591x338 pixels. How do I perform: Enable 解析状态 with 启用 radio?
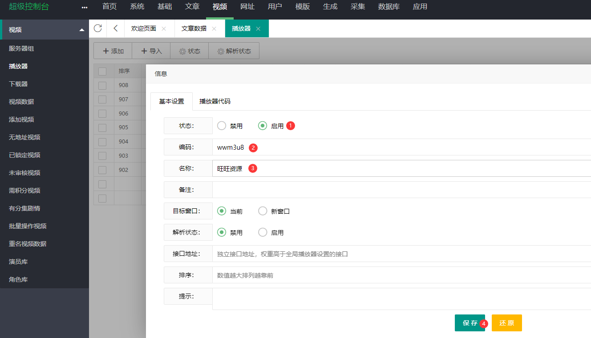click(263, 232)
